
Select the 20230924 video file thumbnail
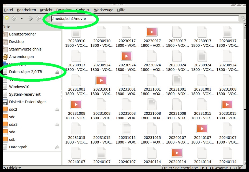point(127,56)
